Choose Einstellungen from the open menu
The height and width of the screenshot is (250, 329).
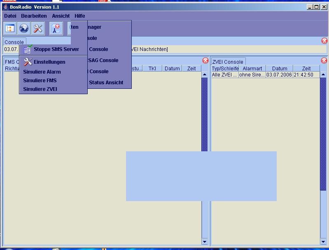coord(49,62)
